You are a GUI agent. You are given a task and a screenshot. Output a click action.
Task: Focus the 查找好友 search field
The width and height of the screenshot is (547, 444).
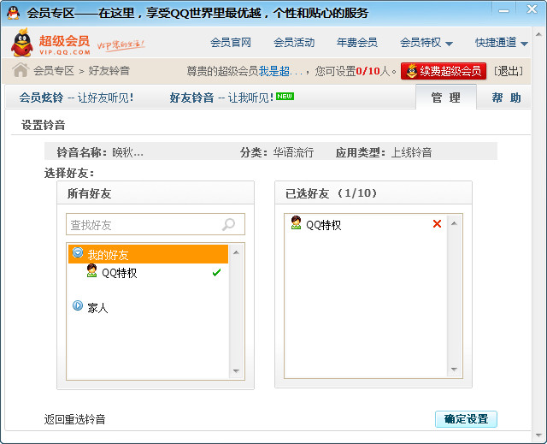(156, 224)
